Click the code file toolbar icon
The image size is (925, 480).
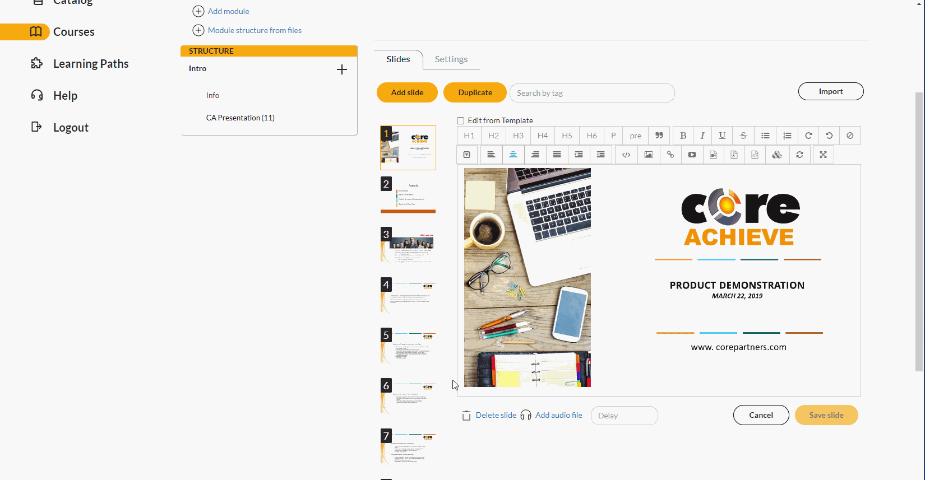[x=755, y=155]
